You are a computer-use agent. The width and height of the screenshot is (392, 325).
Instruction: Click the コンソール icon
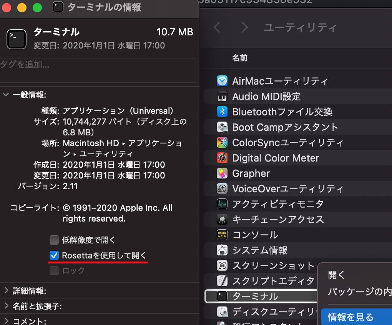click(x=222, y=235)
